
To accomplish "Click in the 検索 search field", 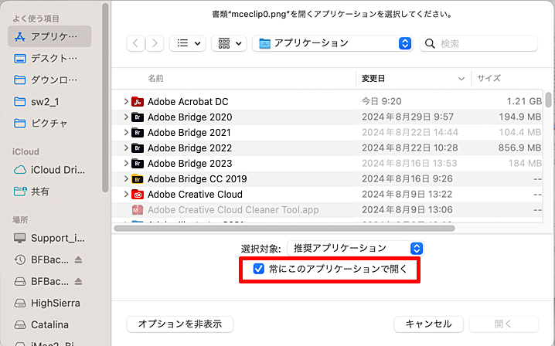I will click(478, 43).
